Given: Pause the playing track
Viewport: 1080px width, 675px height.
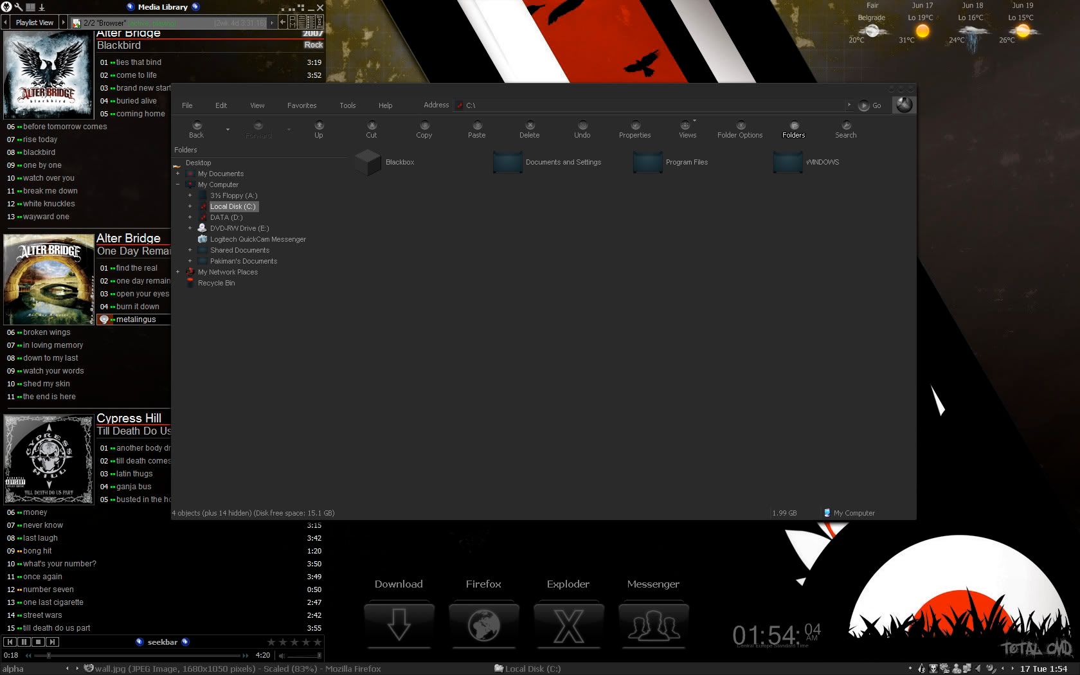Looking at the screenshot, I should tap(24, 642).
